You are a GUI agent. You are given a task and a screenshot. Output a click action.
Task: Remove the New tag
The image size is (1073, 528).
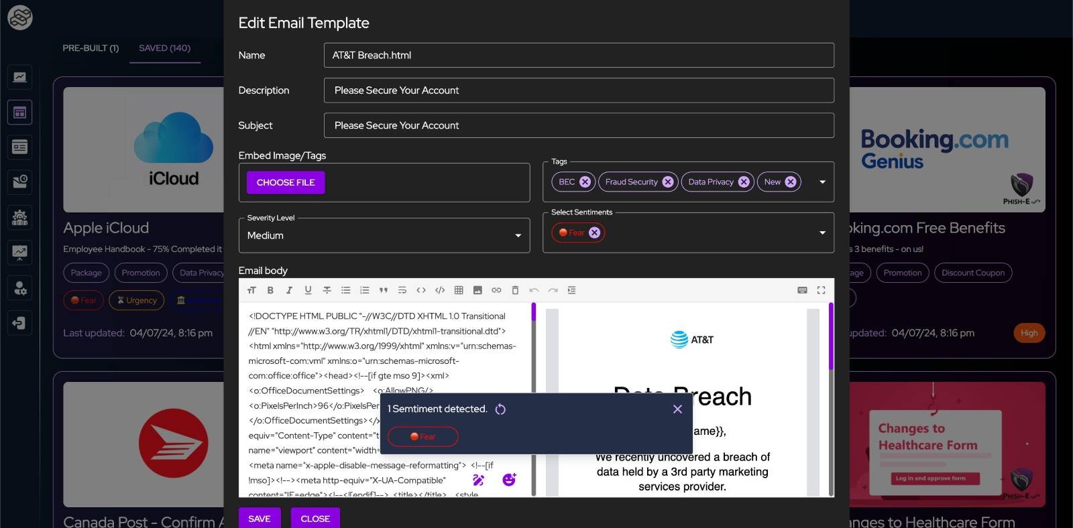pos(791,182)
